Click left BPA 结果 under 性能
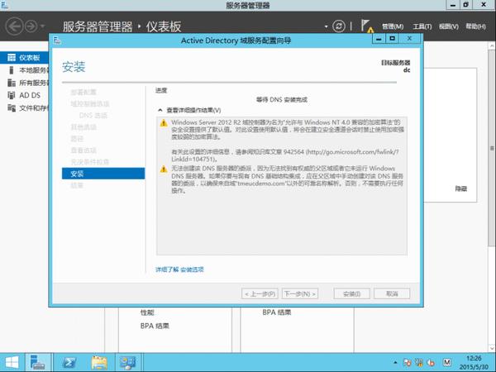 click(155, 326)
